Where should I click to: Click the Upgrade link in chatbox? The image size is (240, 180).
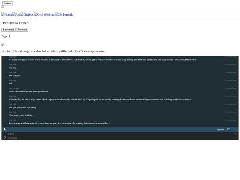coord(220,129)
